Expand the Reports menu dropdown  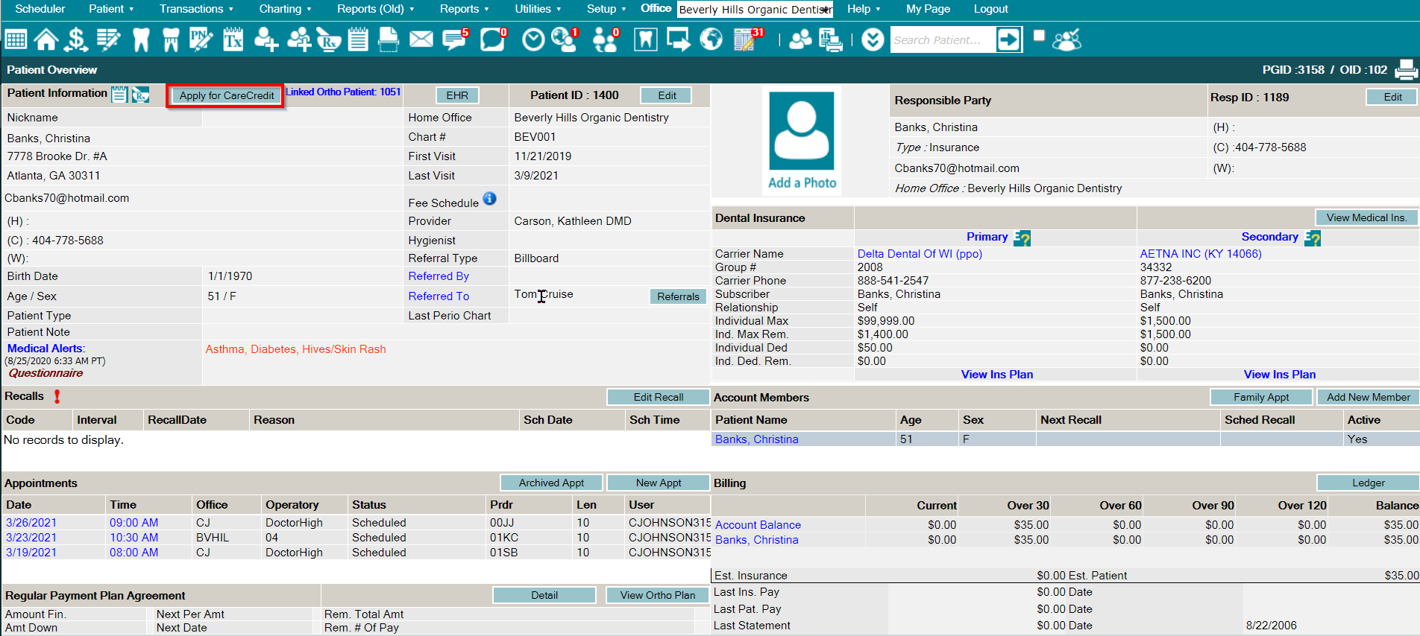(x=464, y=9)
